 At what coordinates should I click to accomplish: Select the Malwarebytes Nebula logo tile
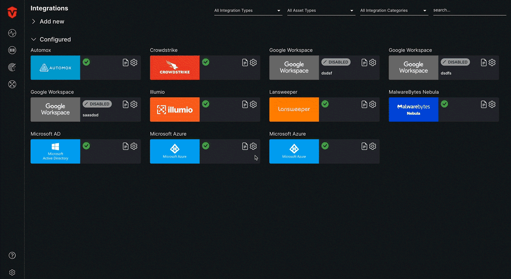[x=413, y=109]
